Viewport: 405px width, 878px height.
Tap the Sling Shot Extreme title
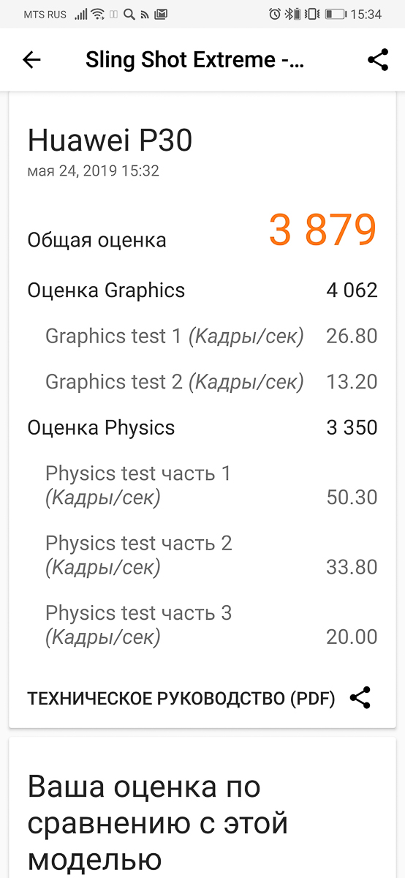(194, 60)
